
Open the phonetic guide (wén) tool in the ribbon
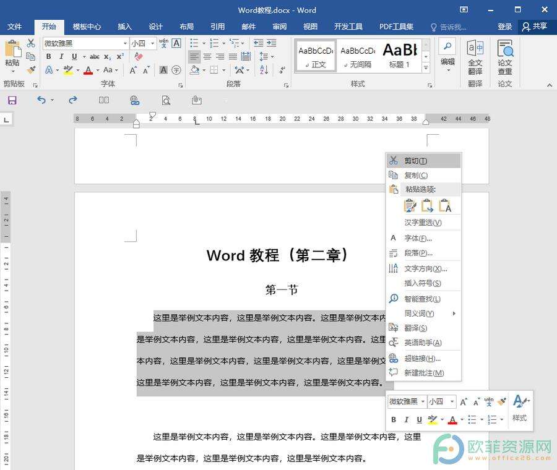click(x=163, y=43)
